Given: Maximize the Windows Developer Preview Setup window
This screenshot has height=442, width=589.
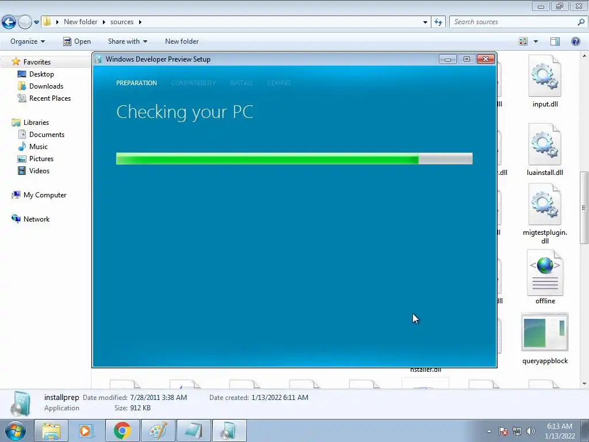Looking at the screenshot, I should (466, 59).
